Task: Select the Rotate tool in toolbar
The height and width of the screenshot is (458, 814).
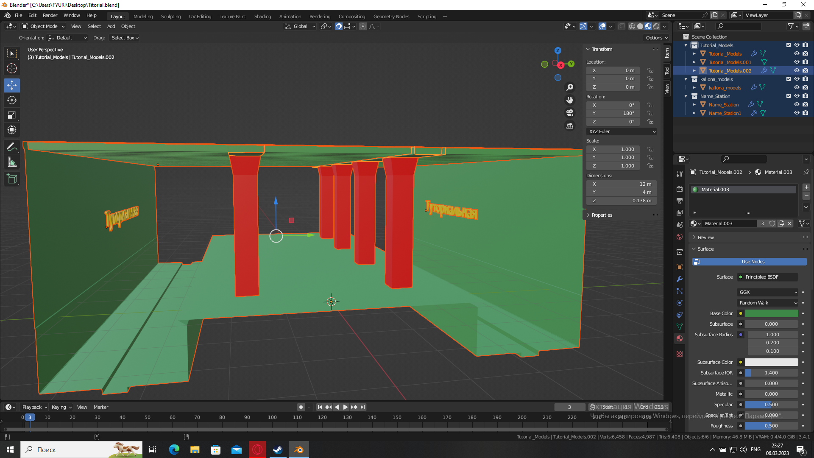Action: coord(12,101)
